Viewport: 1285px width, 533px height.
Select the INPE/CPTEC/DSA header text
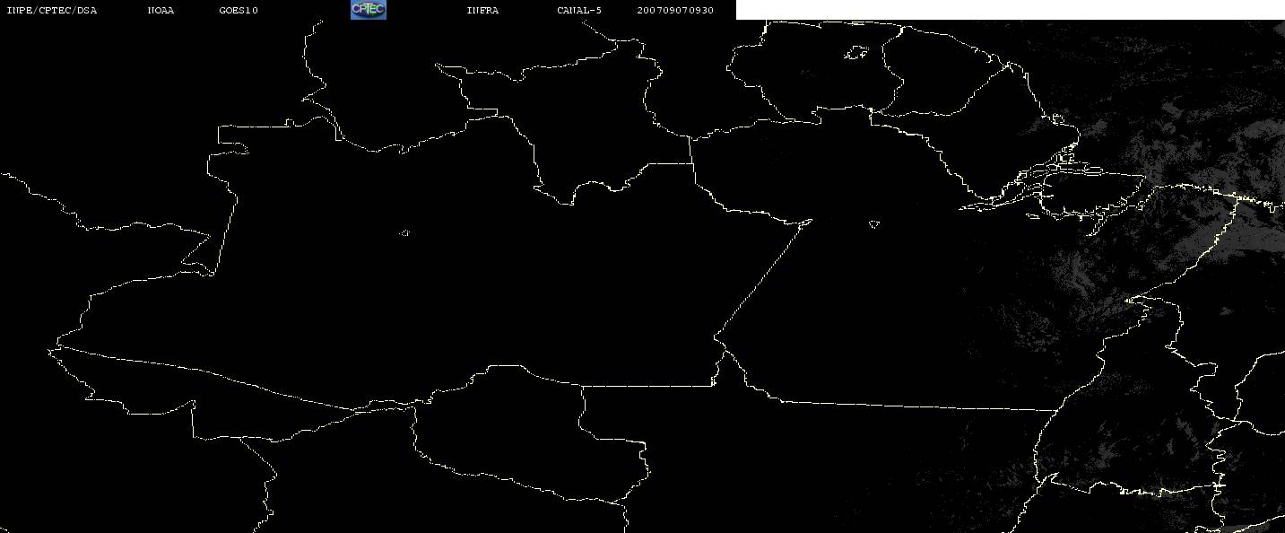(x=51, y=11)
